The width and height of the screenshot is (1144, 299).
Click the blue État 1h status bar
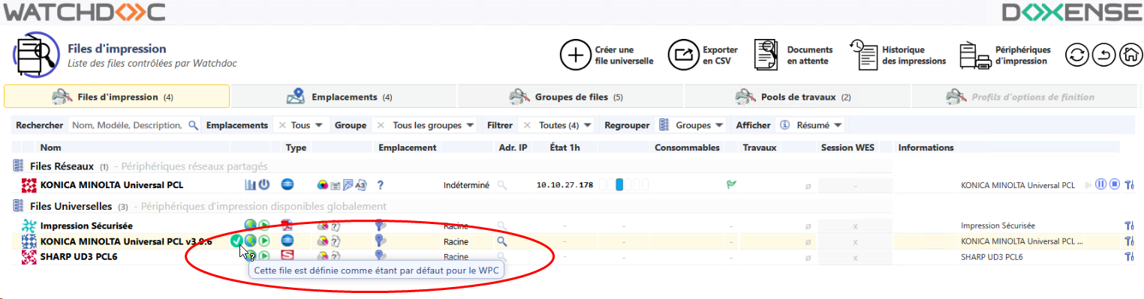point(619,184)
